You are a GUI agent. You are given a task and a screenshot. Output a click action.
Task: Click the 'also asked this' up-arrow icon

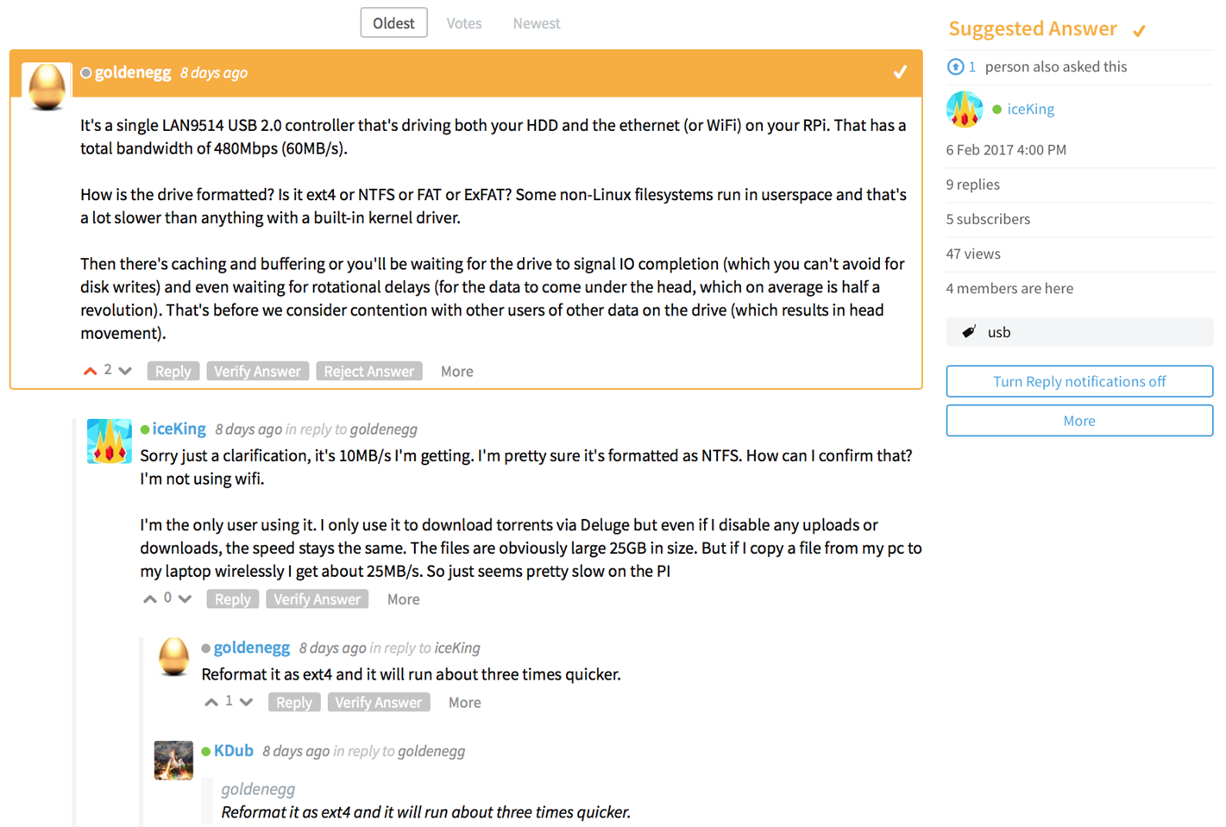(955, 66)
